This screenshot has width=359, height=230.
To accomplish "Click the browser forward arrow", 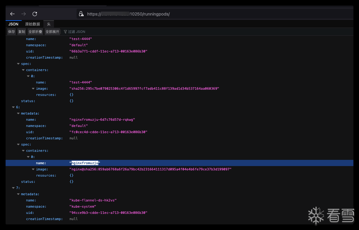I will click(24, 14).
